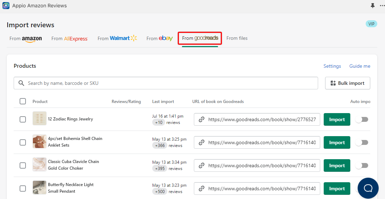
Task: Import reviews for 12 Zodiac Rings Jewelry
Action: click(x=337, y=119)
